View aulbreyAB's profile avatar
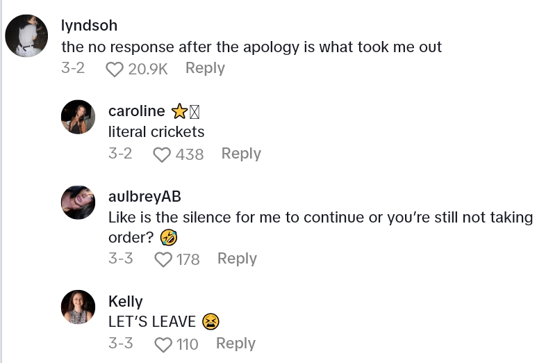This screenshot has height=363, width=537. [79, 202]
